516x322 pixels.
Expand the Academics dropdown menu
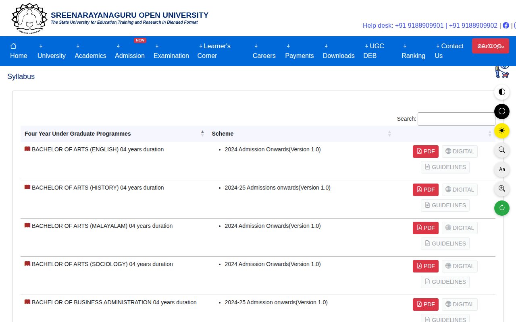tap(90, 51)
